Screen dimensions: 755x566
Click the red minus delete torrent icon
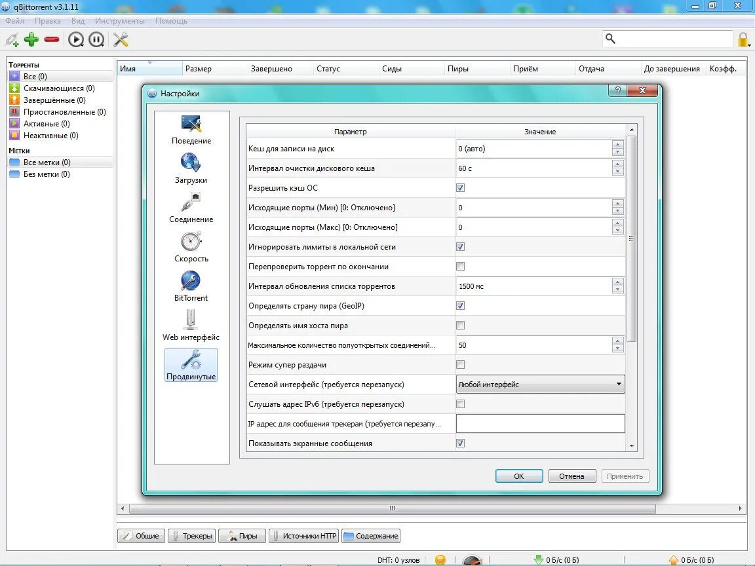[52, 39]
